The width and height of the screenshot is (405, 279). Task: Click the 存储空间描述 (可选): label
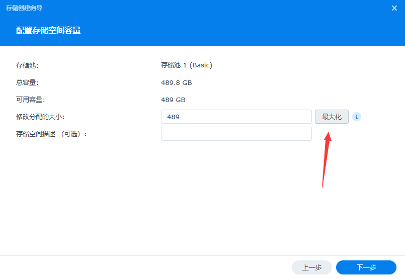51,134
